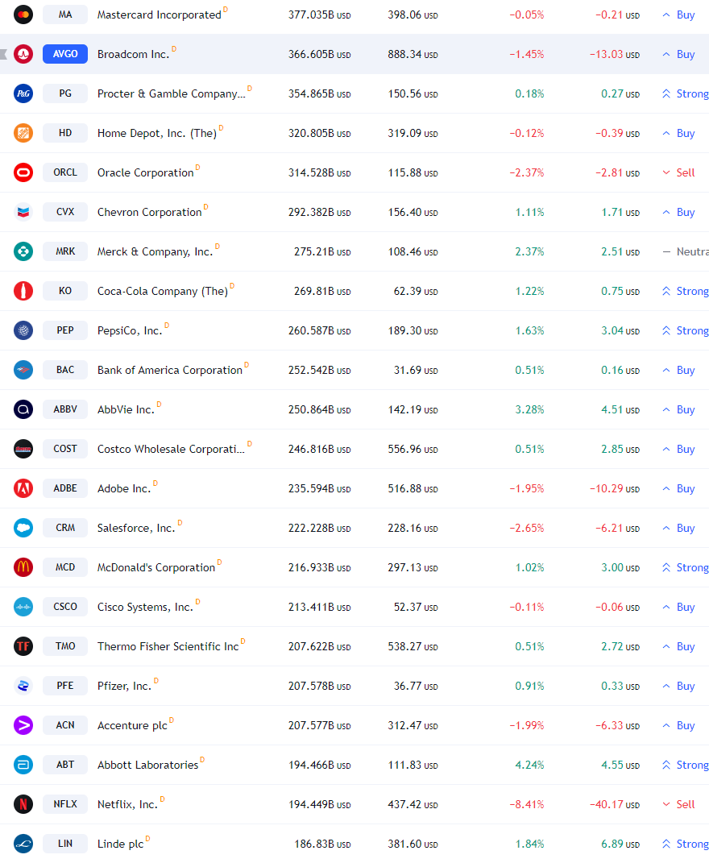This screenshot has height=863, width=709.
Task: Click the Thermo Fisher logo icon
Action: pos(23,646)
